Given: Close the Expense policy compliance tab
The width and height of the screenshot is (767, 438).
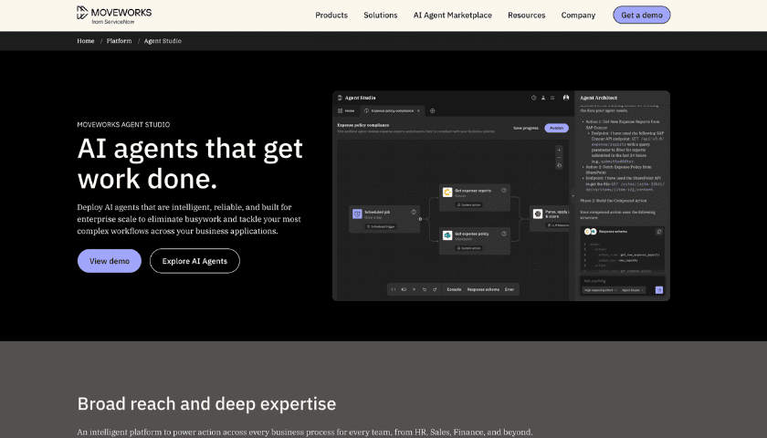Looking at the screenshot, I should point(418,111).
